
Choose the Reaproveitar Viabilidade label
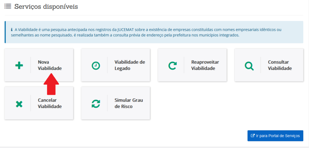tap(205, 65)
